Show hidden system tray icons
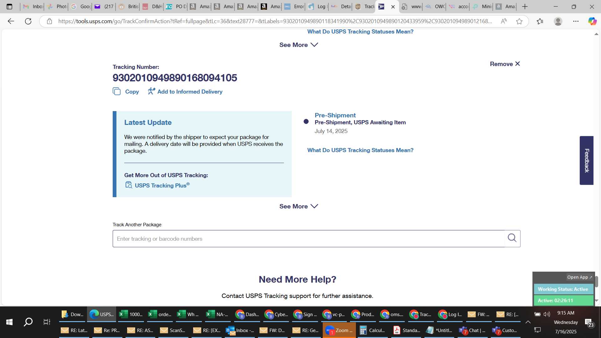This screenshot has height=338, width=601. pyautogui.click(x=528, y=322)
